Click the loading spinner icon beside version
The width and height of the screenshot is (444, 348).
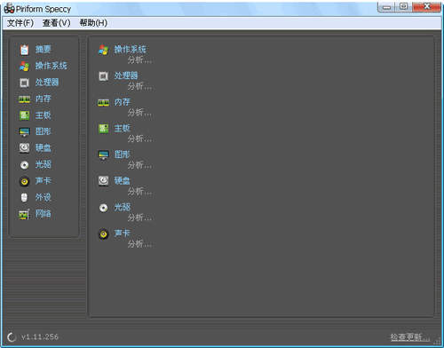[x=12, y=336]
